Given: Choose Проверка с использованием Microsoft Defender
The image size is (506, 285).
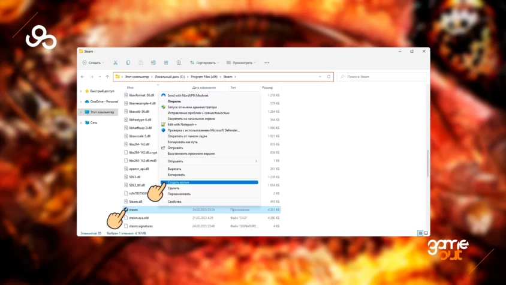Looking at the screenshot, I should click(x=210, y=130).
